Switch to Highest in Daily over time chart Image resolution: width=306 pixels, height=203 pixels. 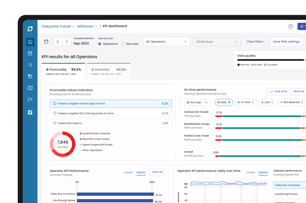coord(263,172)
